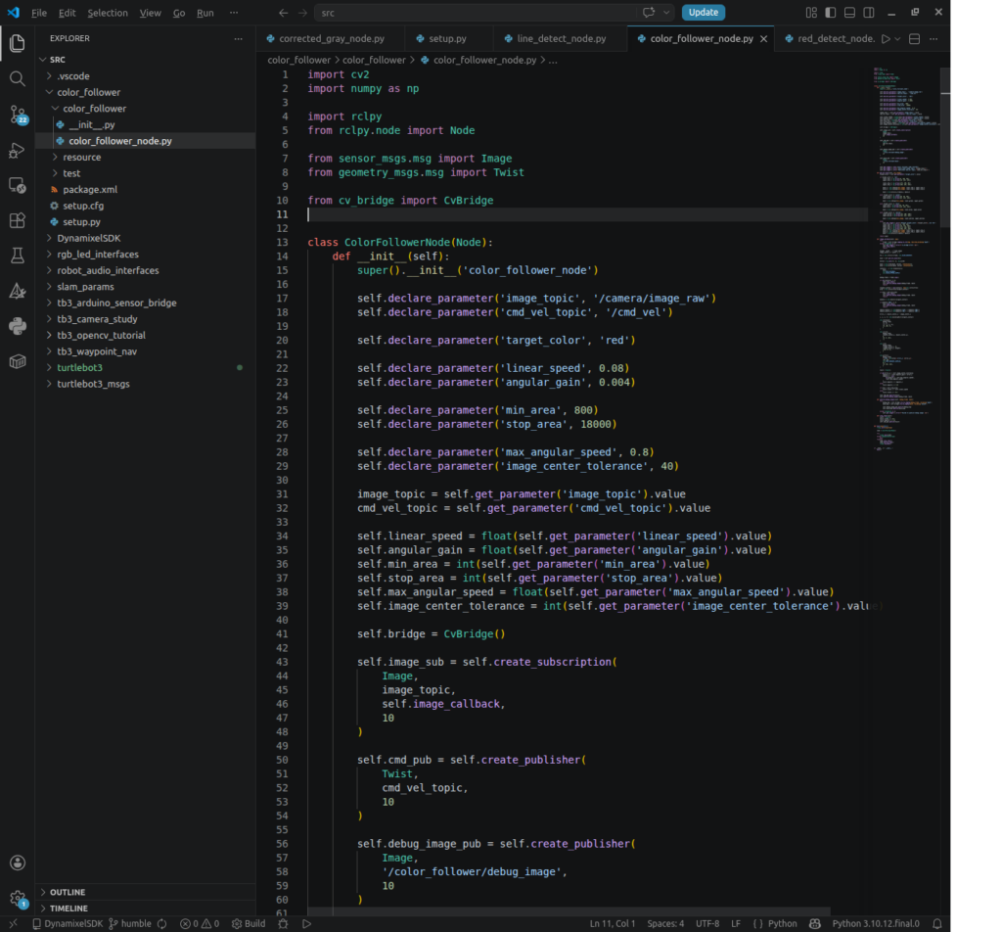Open the Selection menu

(x=108, y=13)
